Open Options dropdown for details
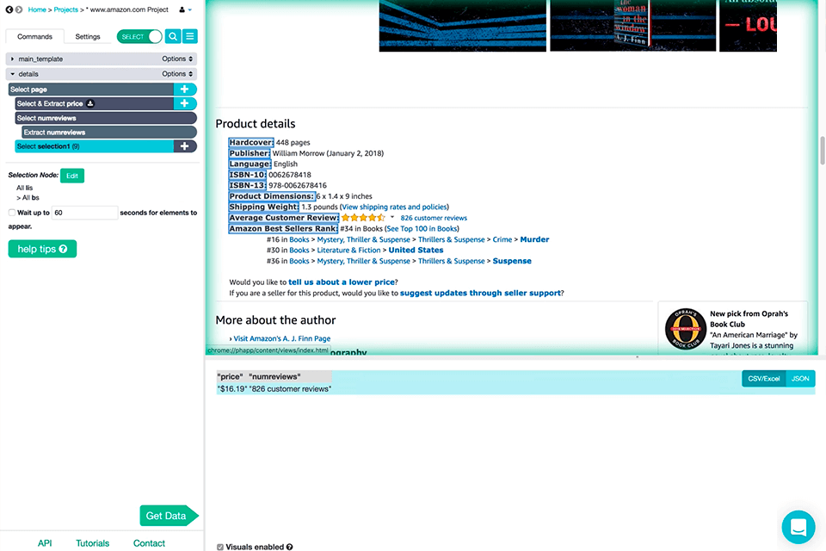This screenshot has height=551, width=826. pos(177,74)
